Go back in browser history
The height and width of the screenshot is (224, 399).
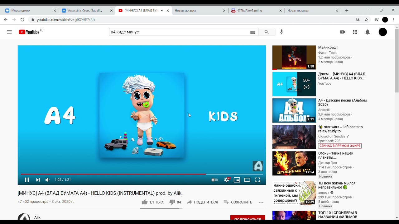pos(6,20)
